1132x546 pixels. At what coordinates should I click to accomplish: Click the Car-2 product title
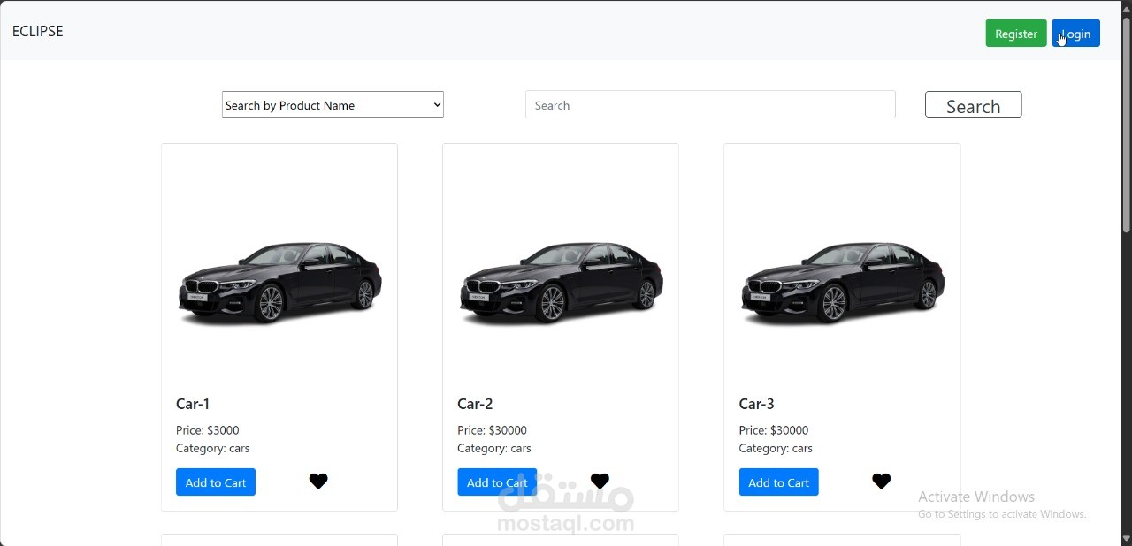[x=475, y=404]
